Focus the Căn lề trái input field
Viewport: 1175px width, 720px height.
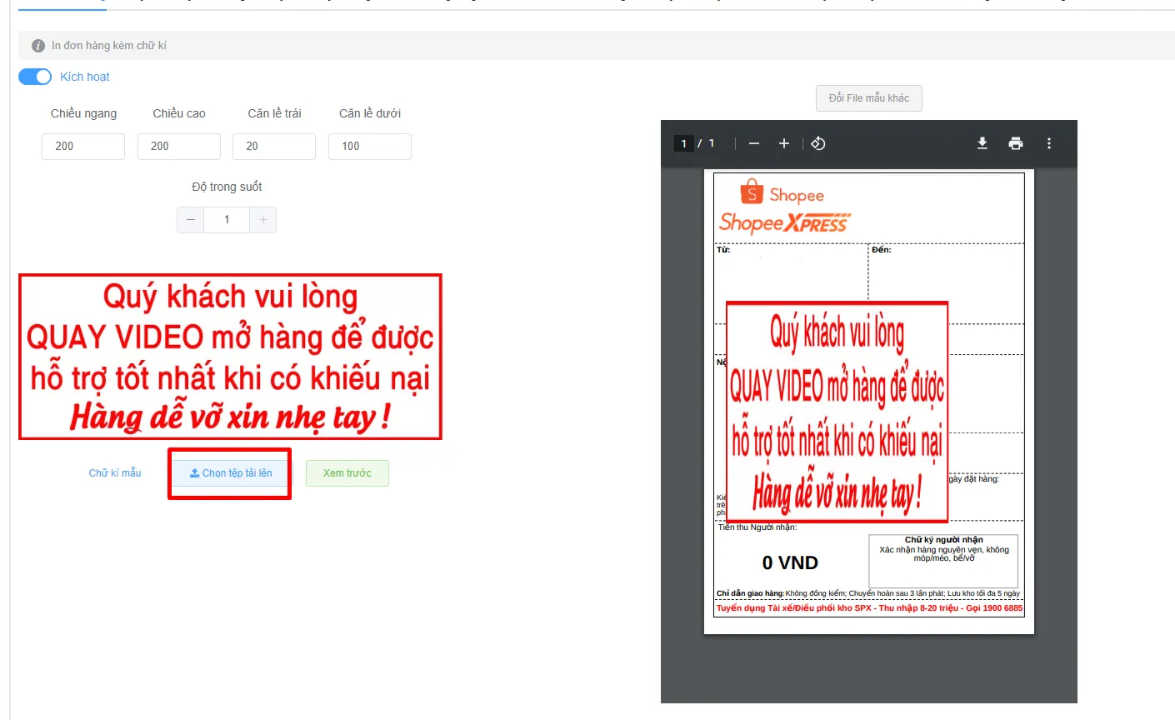tap(274, 147)
